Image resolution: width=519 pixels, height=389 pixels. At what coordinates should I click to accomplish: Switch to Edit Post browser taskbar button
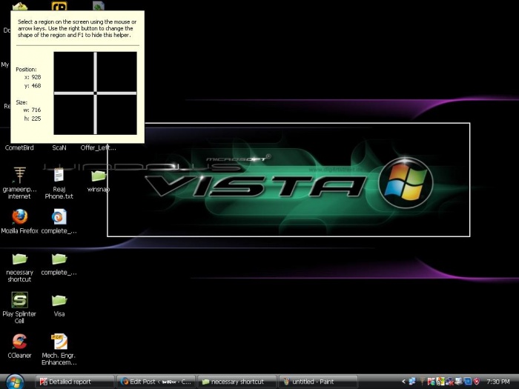click(156, 382)
